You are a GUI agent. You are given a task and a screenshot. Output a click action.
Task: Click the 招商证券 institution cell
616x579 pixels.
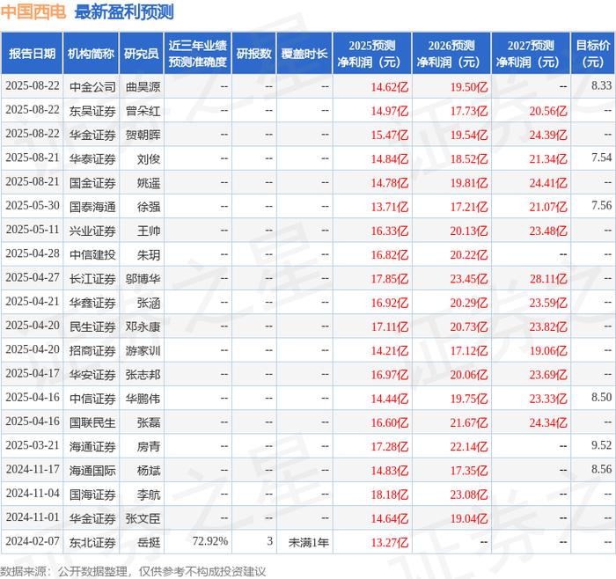92,350
